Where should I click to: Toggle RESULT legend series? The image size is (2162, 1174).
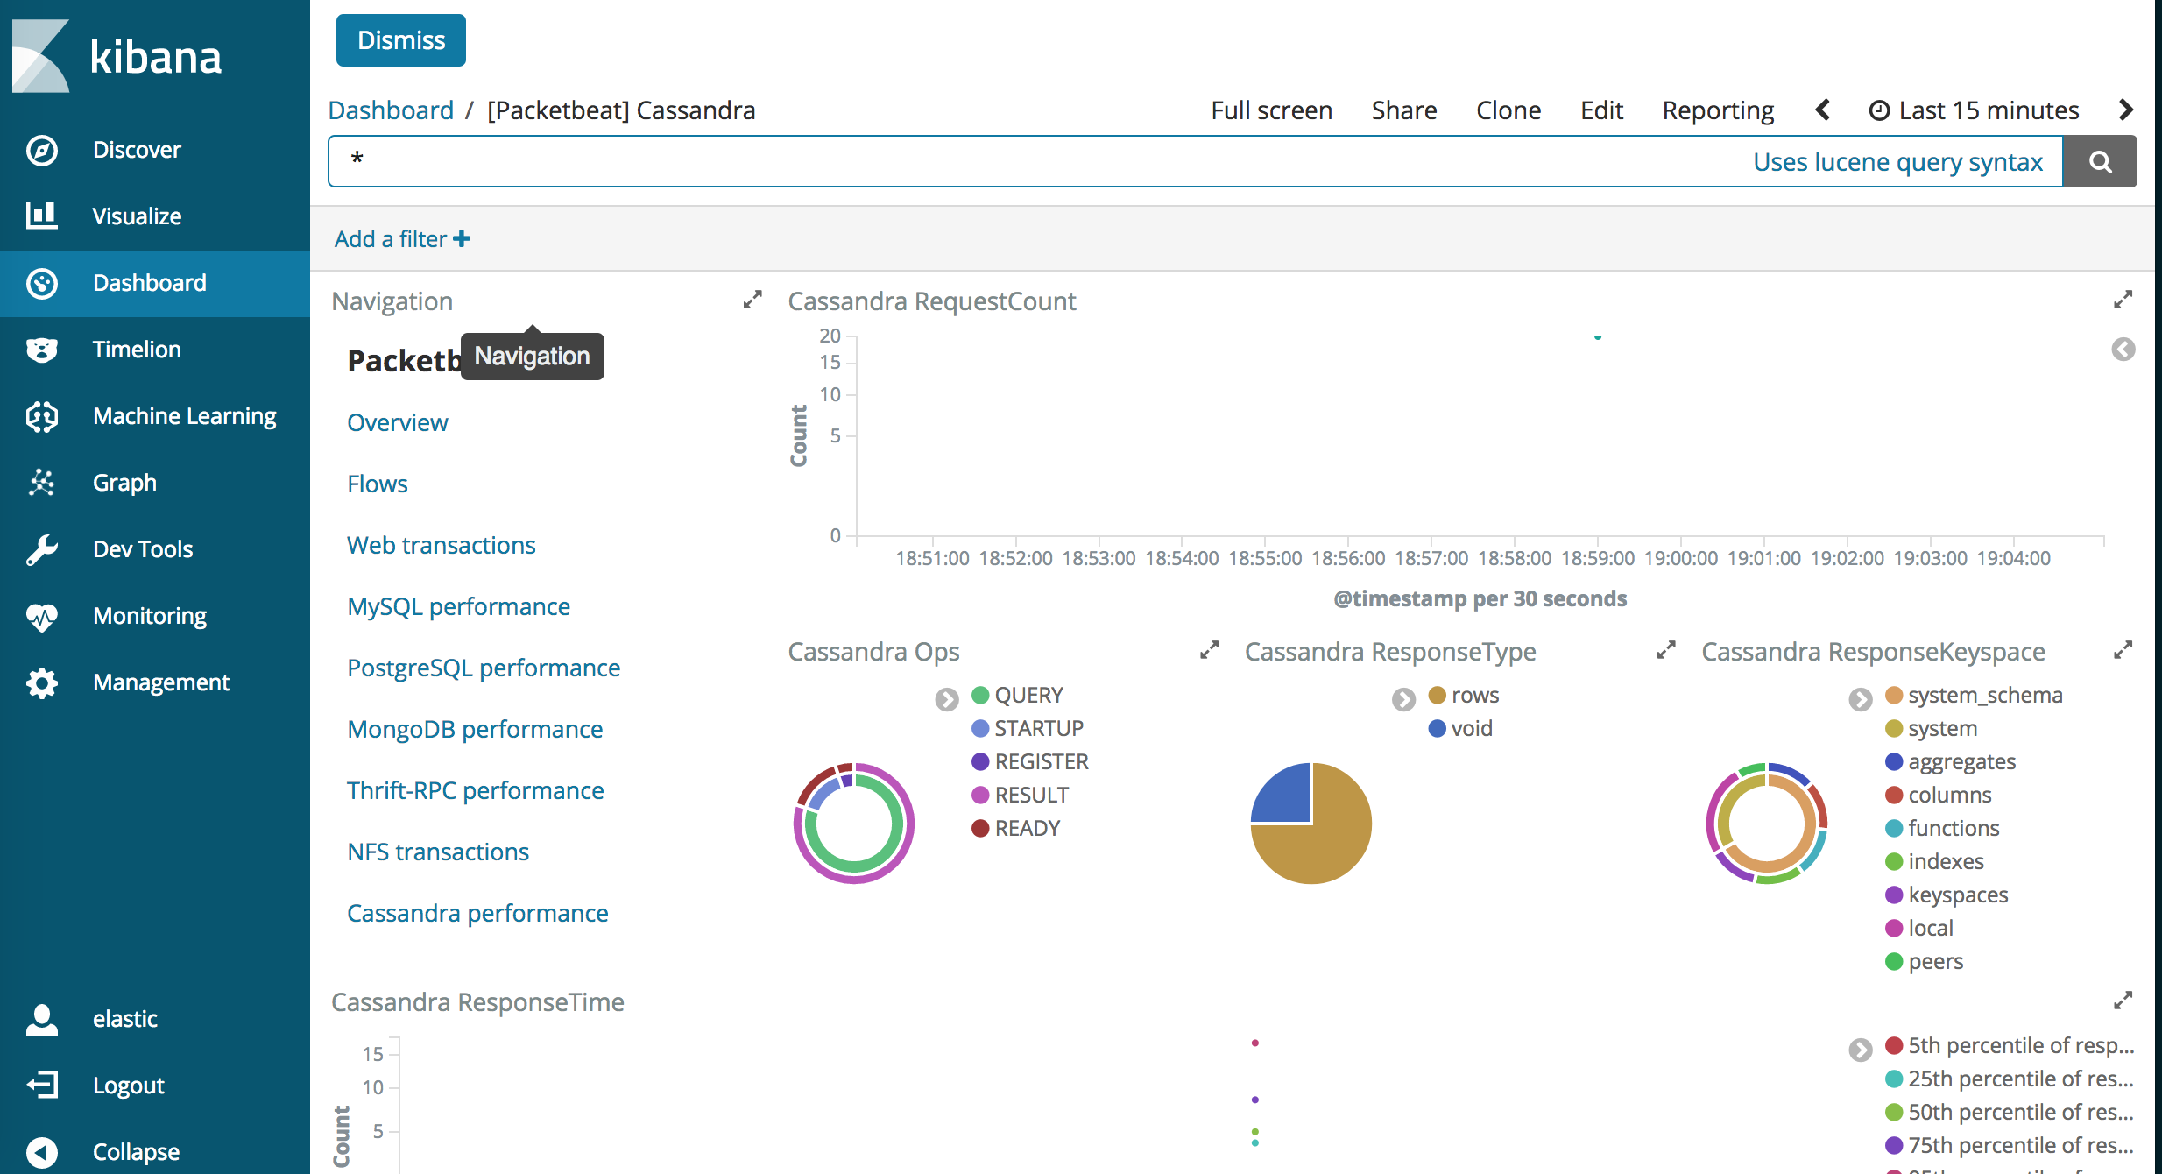(1021, 795)
